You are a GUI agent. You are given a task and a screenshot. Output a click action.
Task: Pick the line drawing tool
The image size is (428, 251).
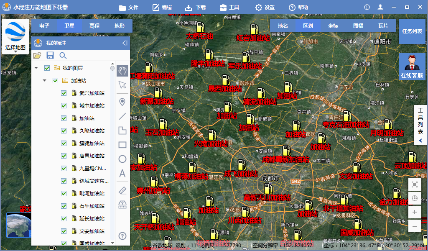pos(122,116)
